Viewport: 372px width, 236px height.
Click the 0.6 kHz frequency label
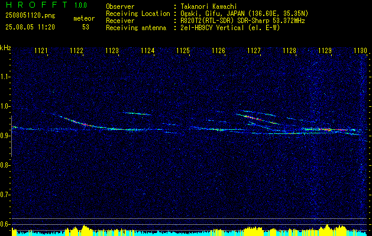click(x=5, y=224)
